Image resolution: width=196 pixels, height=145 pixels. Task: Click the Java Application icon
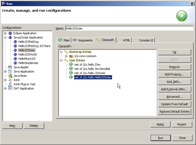coord(10,71)
